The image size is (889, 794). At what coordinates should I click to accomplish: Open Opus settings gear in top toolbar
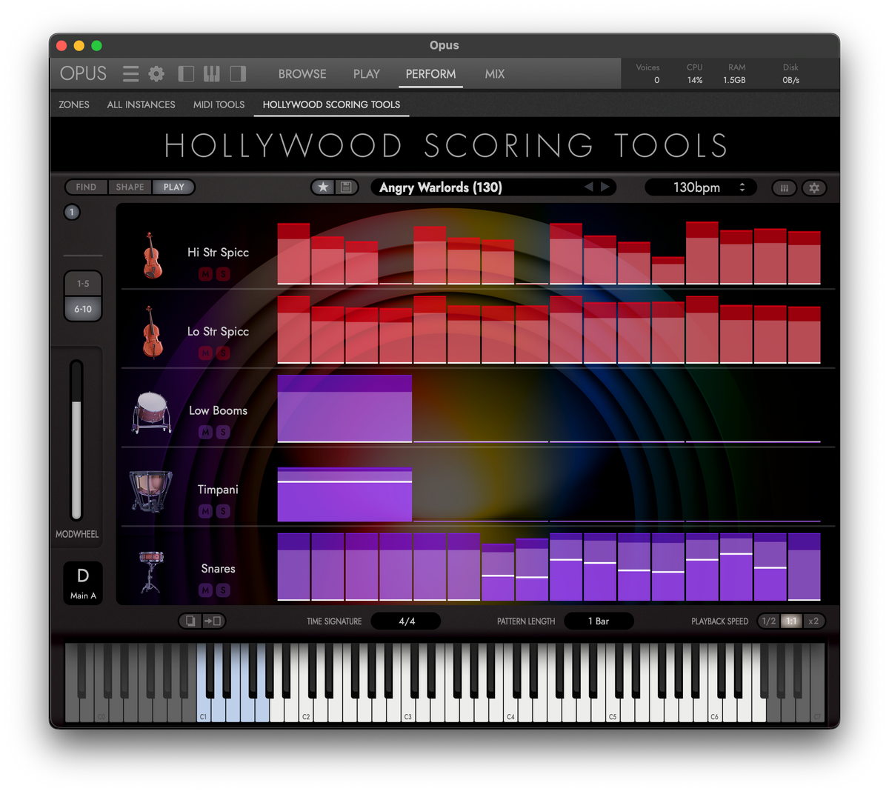pyautogui.click(x=156, y=73)
